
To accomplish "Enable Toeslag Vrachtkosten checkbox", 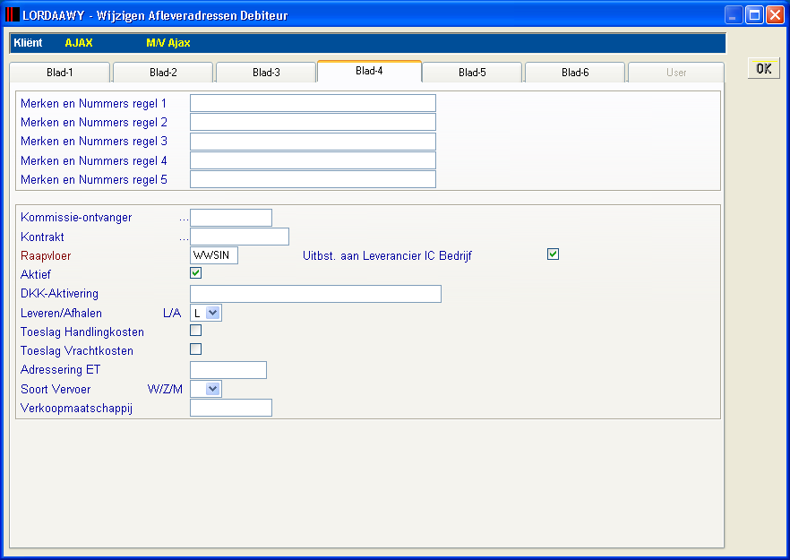I will [x=196, y=349].
